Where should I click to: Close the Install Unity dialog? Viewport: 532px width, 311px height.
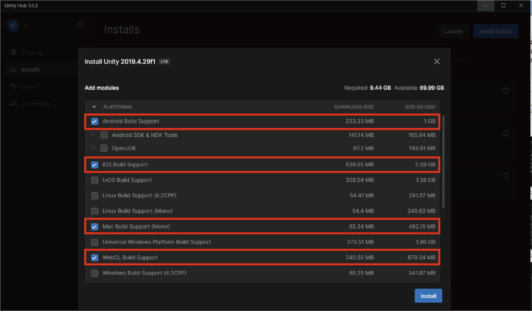[437, 61]
